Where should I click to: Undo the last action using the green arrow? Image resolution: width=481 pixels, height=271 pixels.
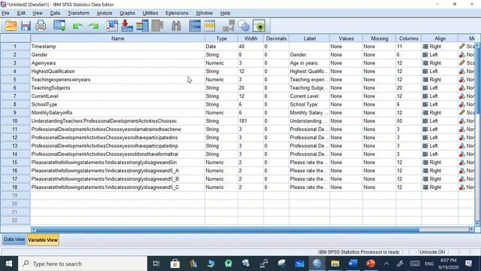(77, 26)
